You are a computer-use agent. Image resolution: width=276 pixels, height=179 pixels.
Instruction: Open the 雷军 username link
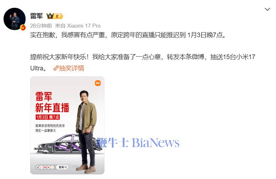point(37,16)
